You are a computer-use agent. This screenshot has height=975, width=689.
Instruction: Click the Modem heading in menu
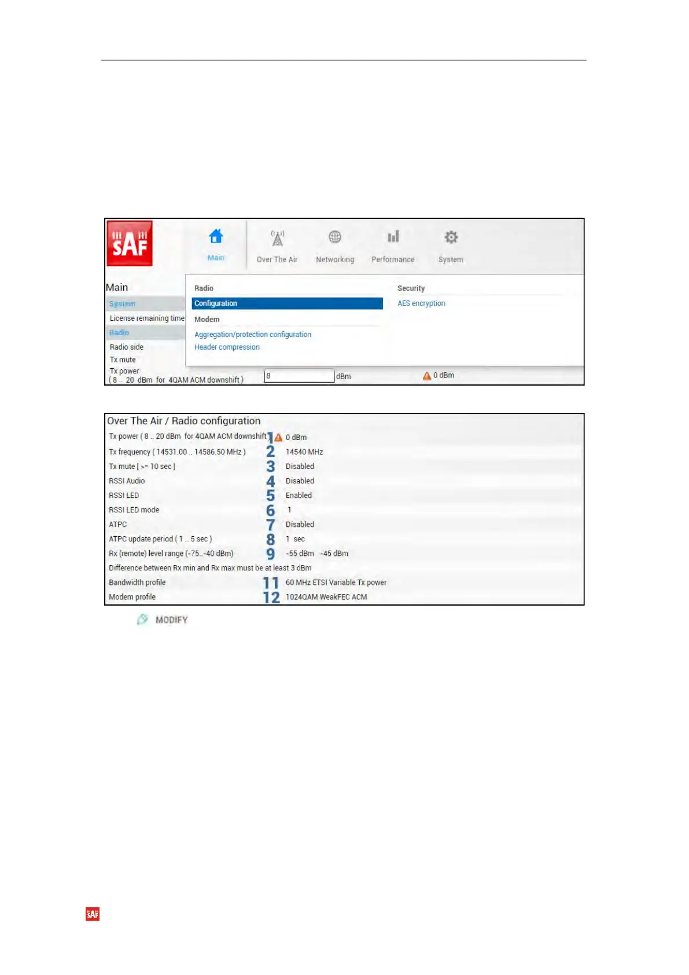207,320
